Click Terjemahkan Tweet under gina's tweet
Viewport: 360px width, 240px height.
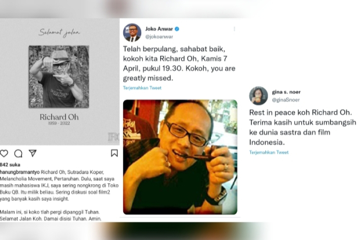[x=269, y=152]
